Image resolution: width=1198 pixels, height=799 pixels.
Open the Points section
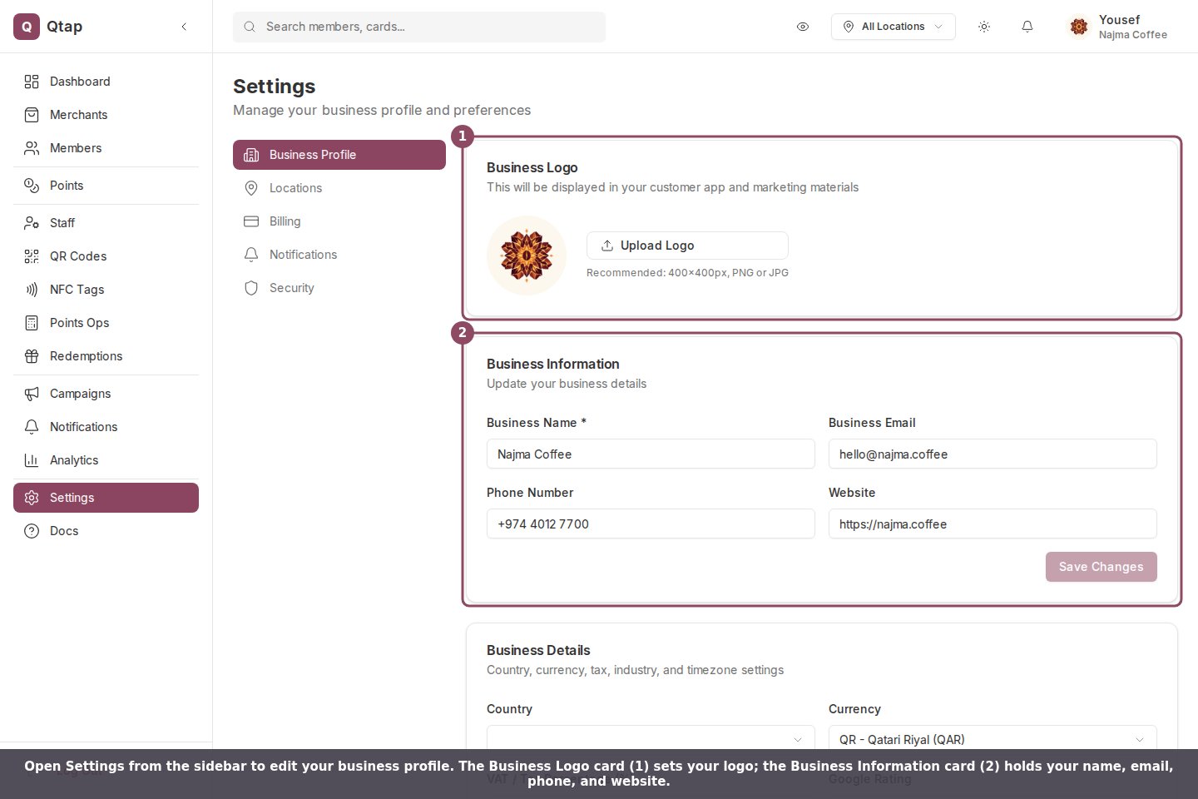click(x=106, y=186)
